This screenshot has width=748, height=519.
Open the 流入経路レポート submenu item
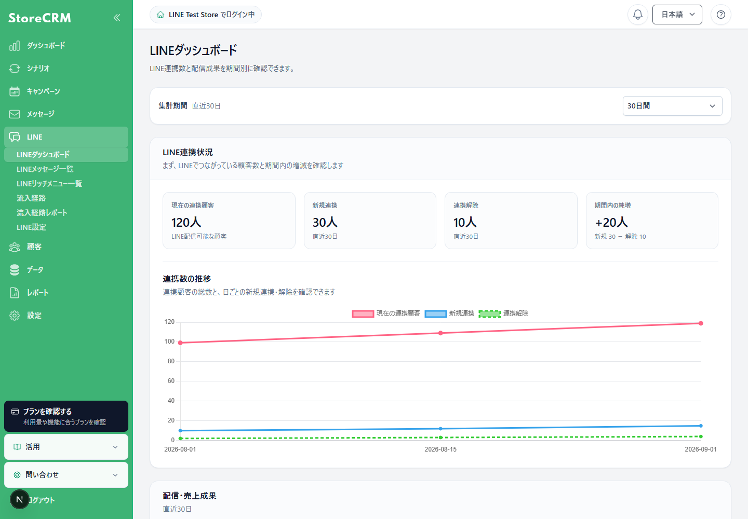66,213
